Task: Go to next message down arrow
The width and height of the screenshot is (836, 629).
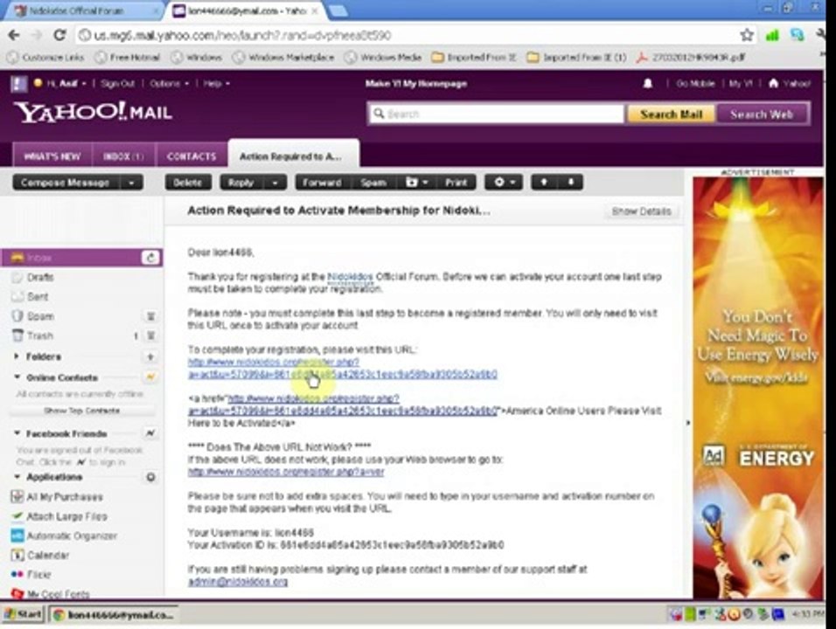Action: click(x=570, y=183)
